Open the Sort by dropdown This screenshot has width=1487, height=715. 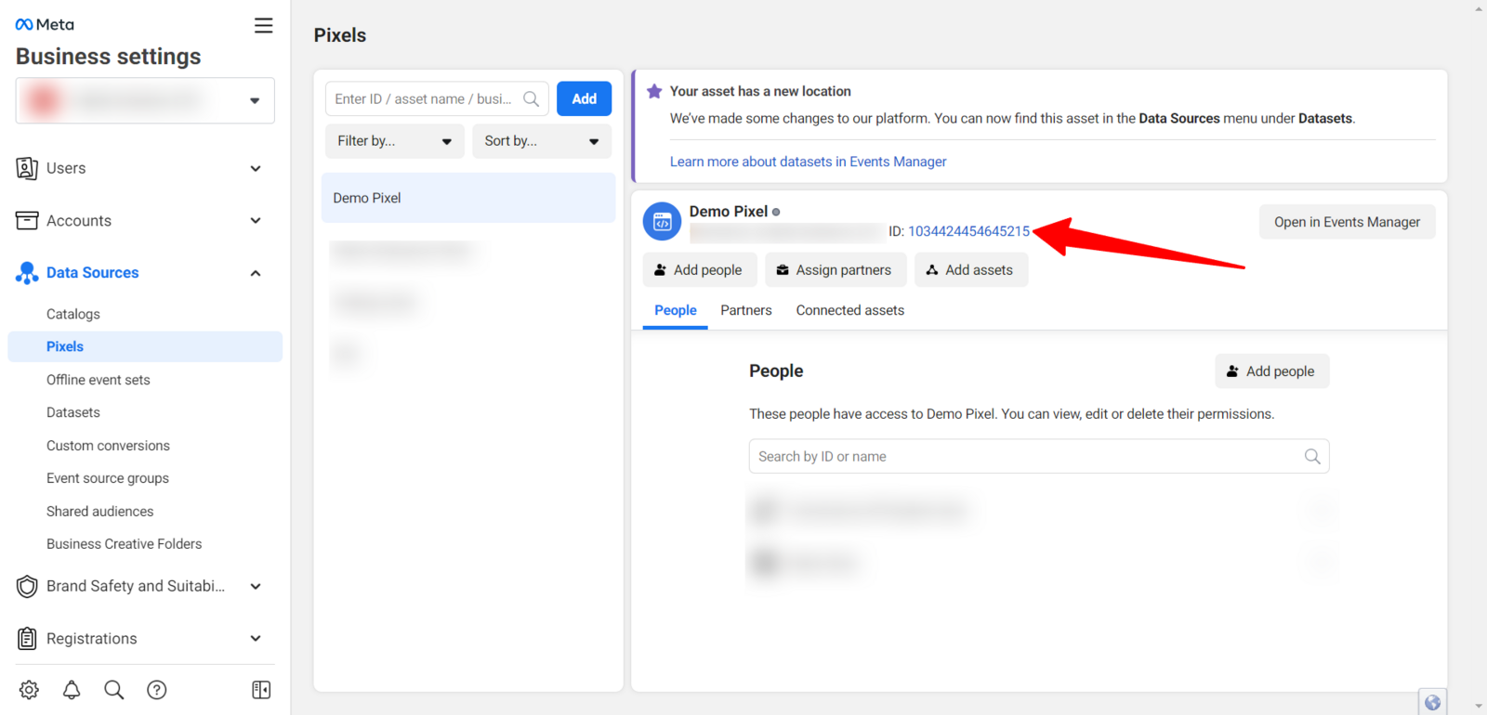point(541,141)
